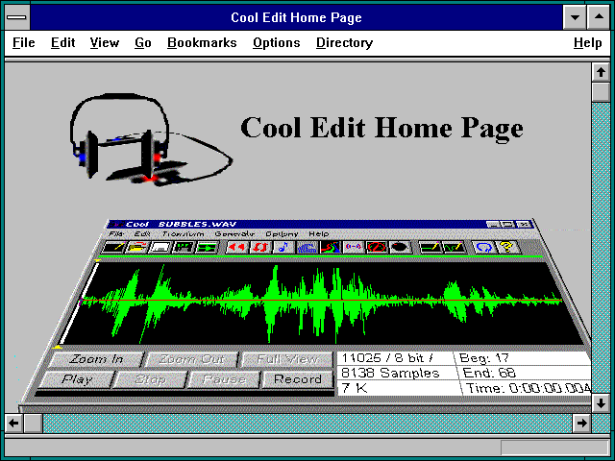Image resolution: width=615 pixels, height=461 pixels.
Task: Click the black blob icon in toolbar
Action: (400, 247)
